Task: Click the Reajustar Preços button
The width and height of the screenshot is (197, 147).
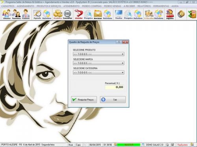Action: (x=84, y=100)
